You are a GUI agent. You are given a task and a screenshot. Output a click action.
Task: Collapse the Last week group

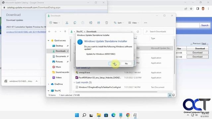click(x=74, y=68)
